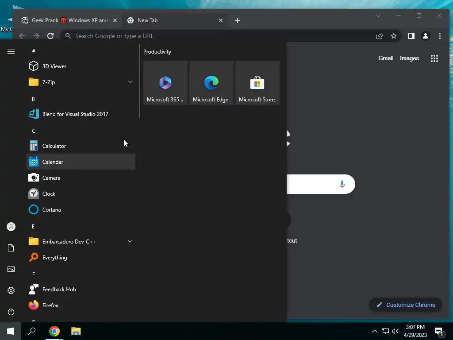Open the user account icon in Start

(11, 227)
